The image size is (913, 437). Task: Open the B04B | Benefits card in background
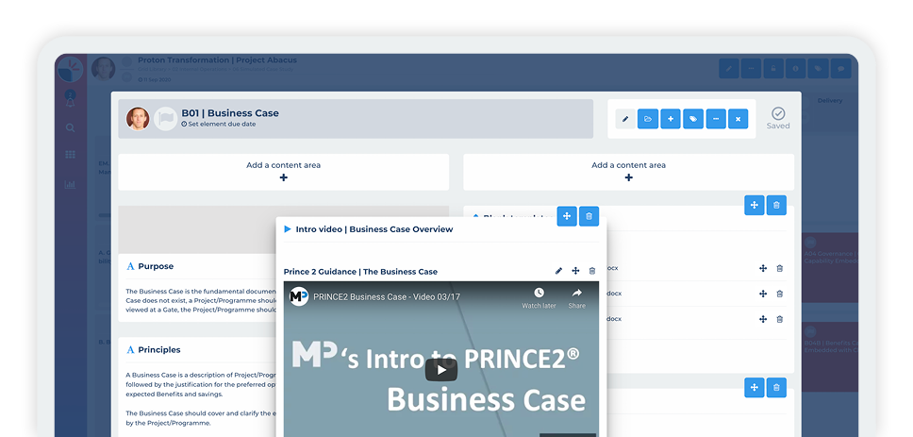click(830, 356)
